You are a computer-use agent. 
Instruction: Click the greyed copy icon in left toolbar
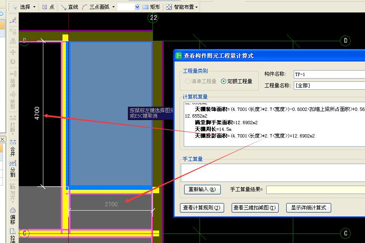tap(13, 31)
